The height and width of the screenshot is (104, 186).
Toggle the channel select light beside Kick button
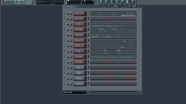[88, 68]
